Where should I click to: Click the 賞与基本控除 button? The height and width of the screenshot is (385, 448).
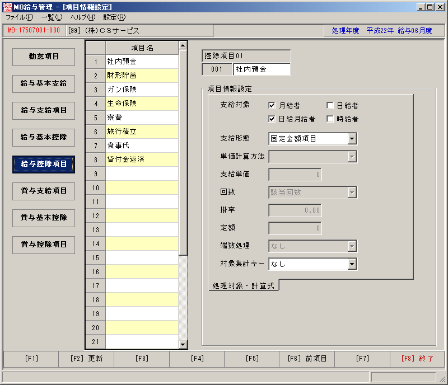pos(44,218)
